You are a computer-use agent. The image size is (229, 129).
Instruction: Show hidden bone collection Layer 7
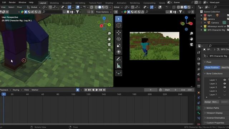coord(225,95)
